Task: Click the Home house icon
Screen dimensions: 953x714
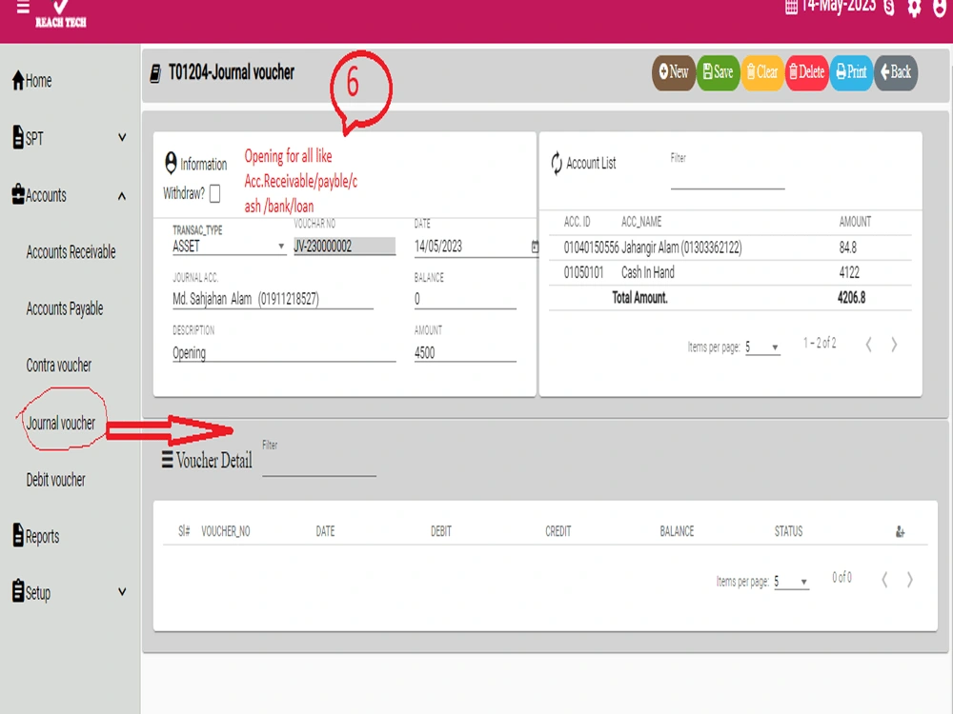Action: 18,80
